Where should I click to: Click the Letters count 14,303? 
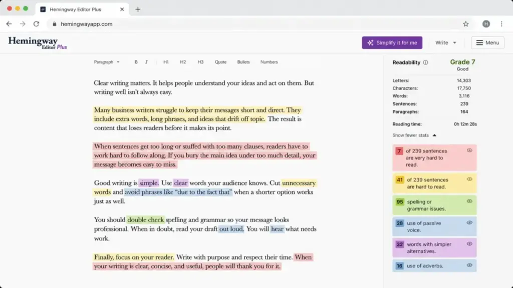[x=464, y=80]
